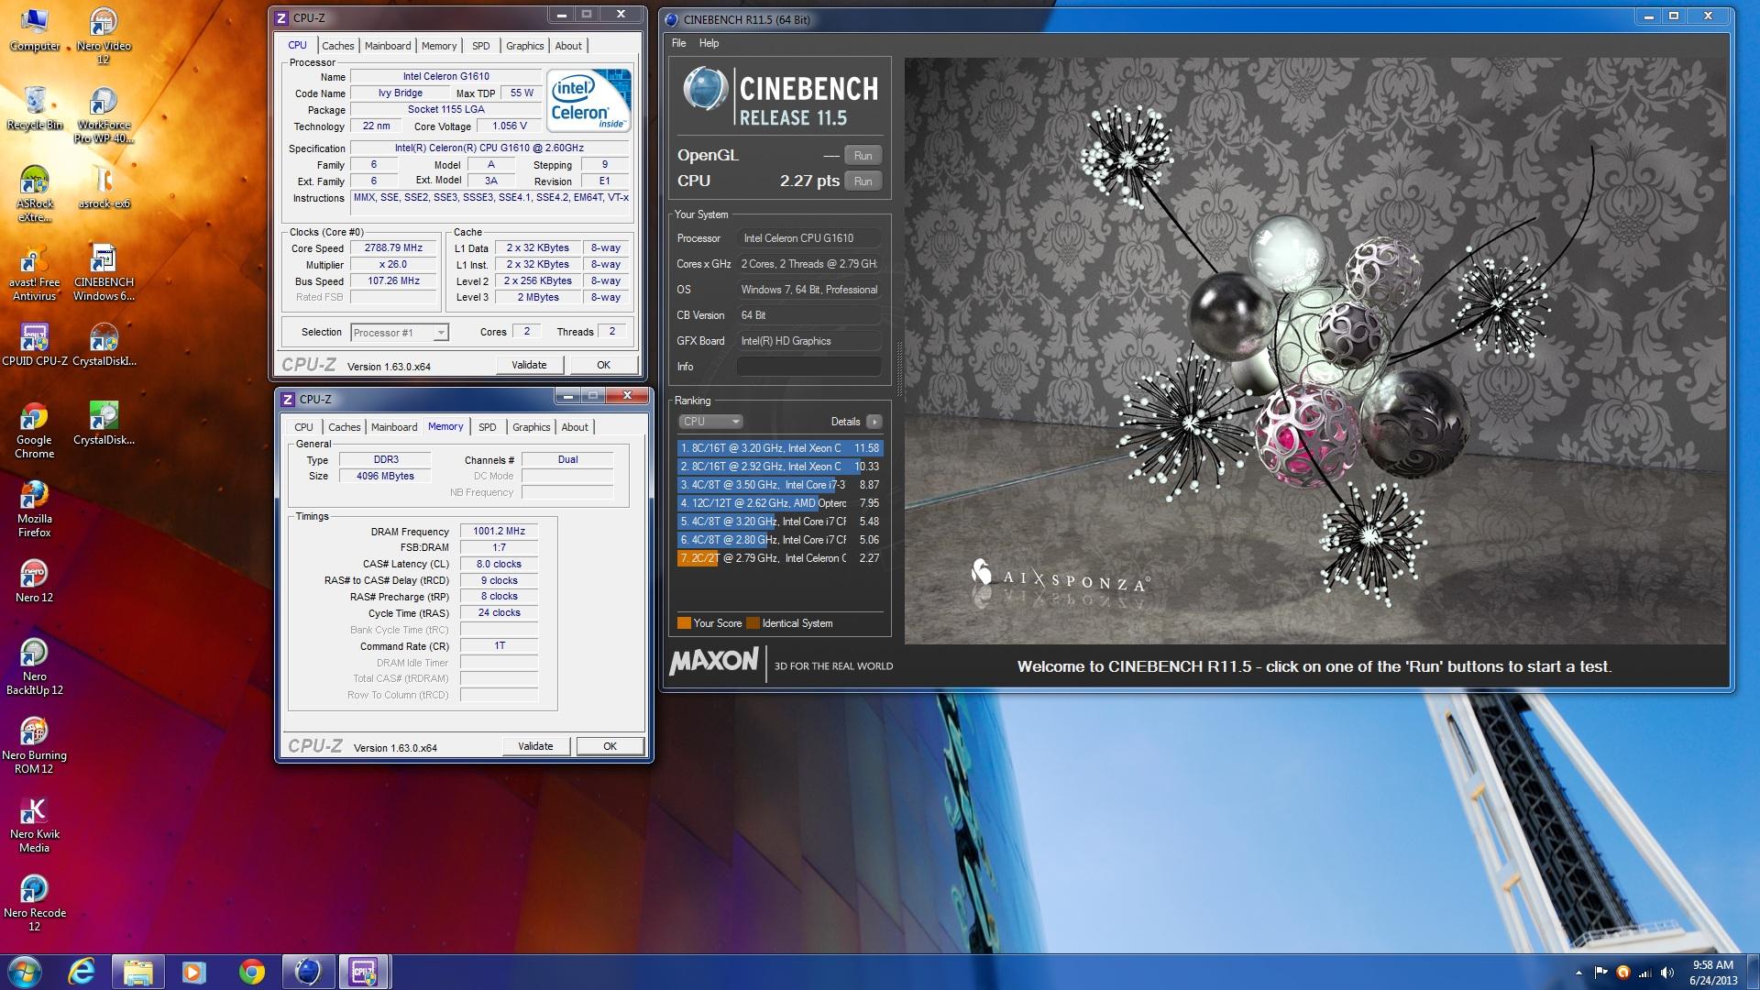Open About tab in lower CPU-Z window
Image resolution: width=1760 pixels, height=990 pixels.
click(575, 427)
